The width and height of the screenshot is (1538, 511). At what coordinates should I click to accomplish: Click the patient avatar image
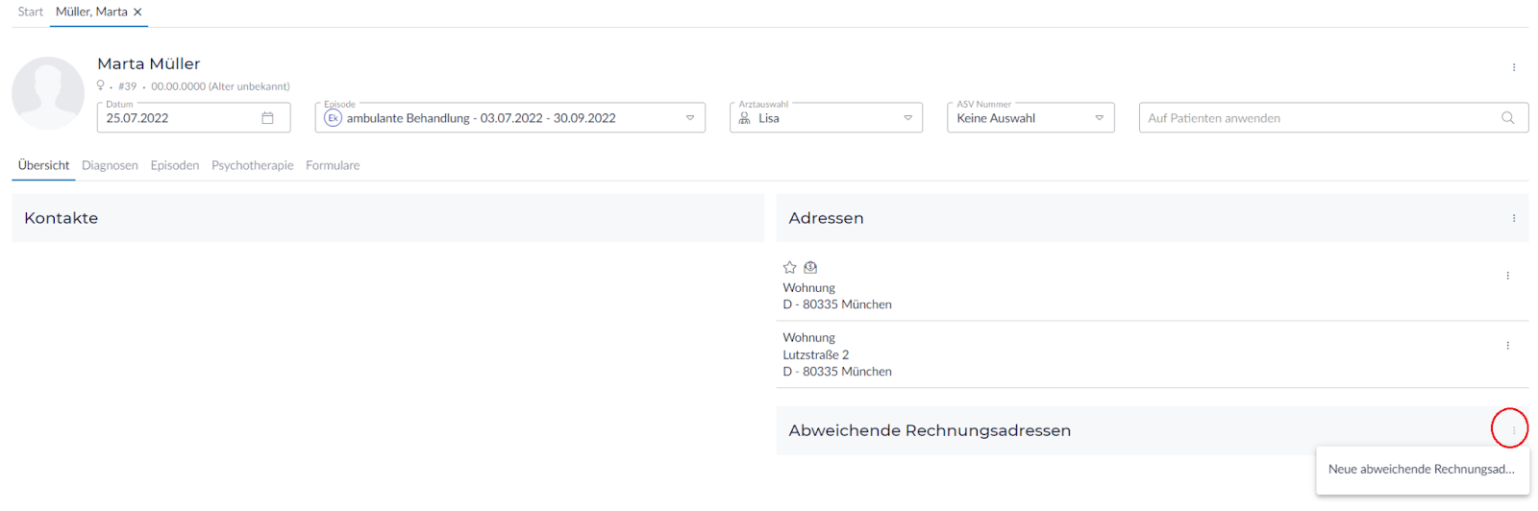[48, 93]
